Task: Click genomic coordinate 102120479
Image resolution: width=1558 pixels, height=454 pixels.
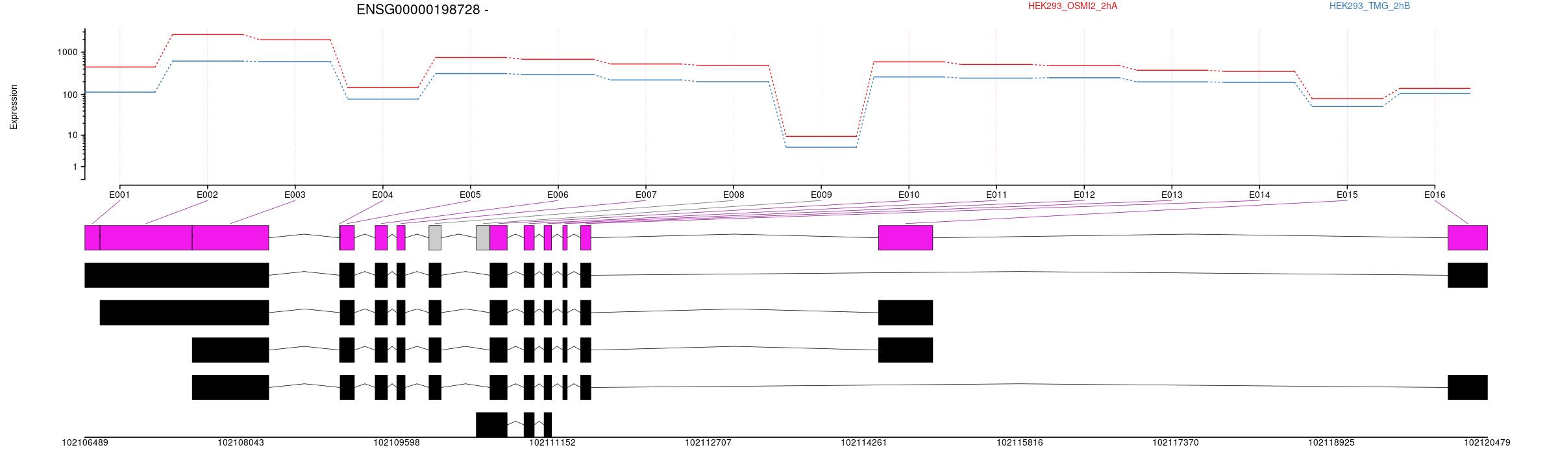Action: (x=1487, y=443)
